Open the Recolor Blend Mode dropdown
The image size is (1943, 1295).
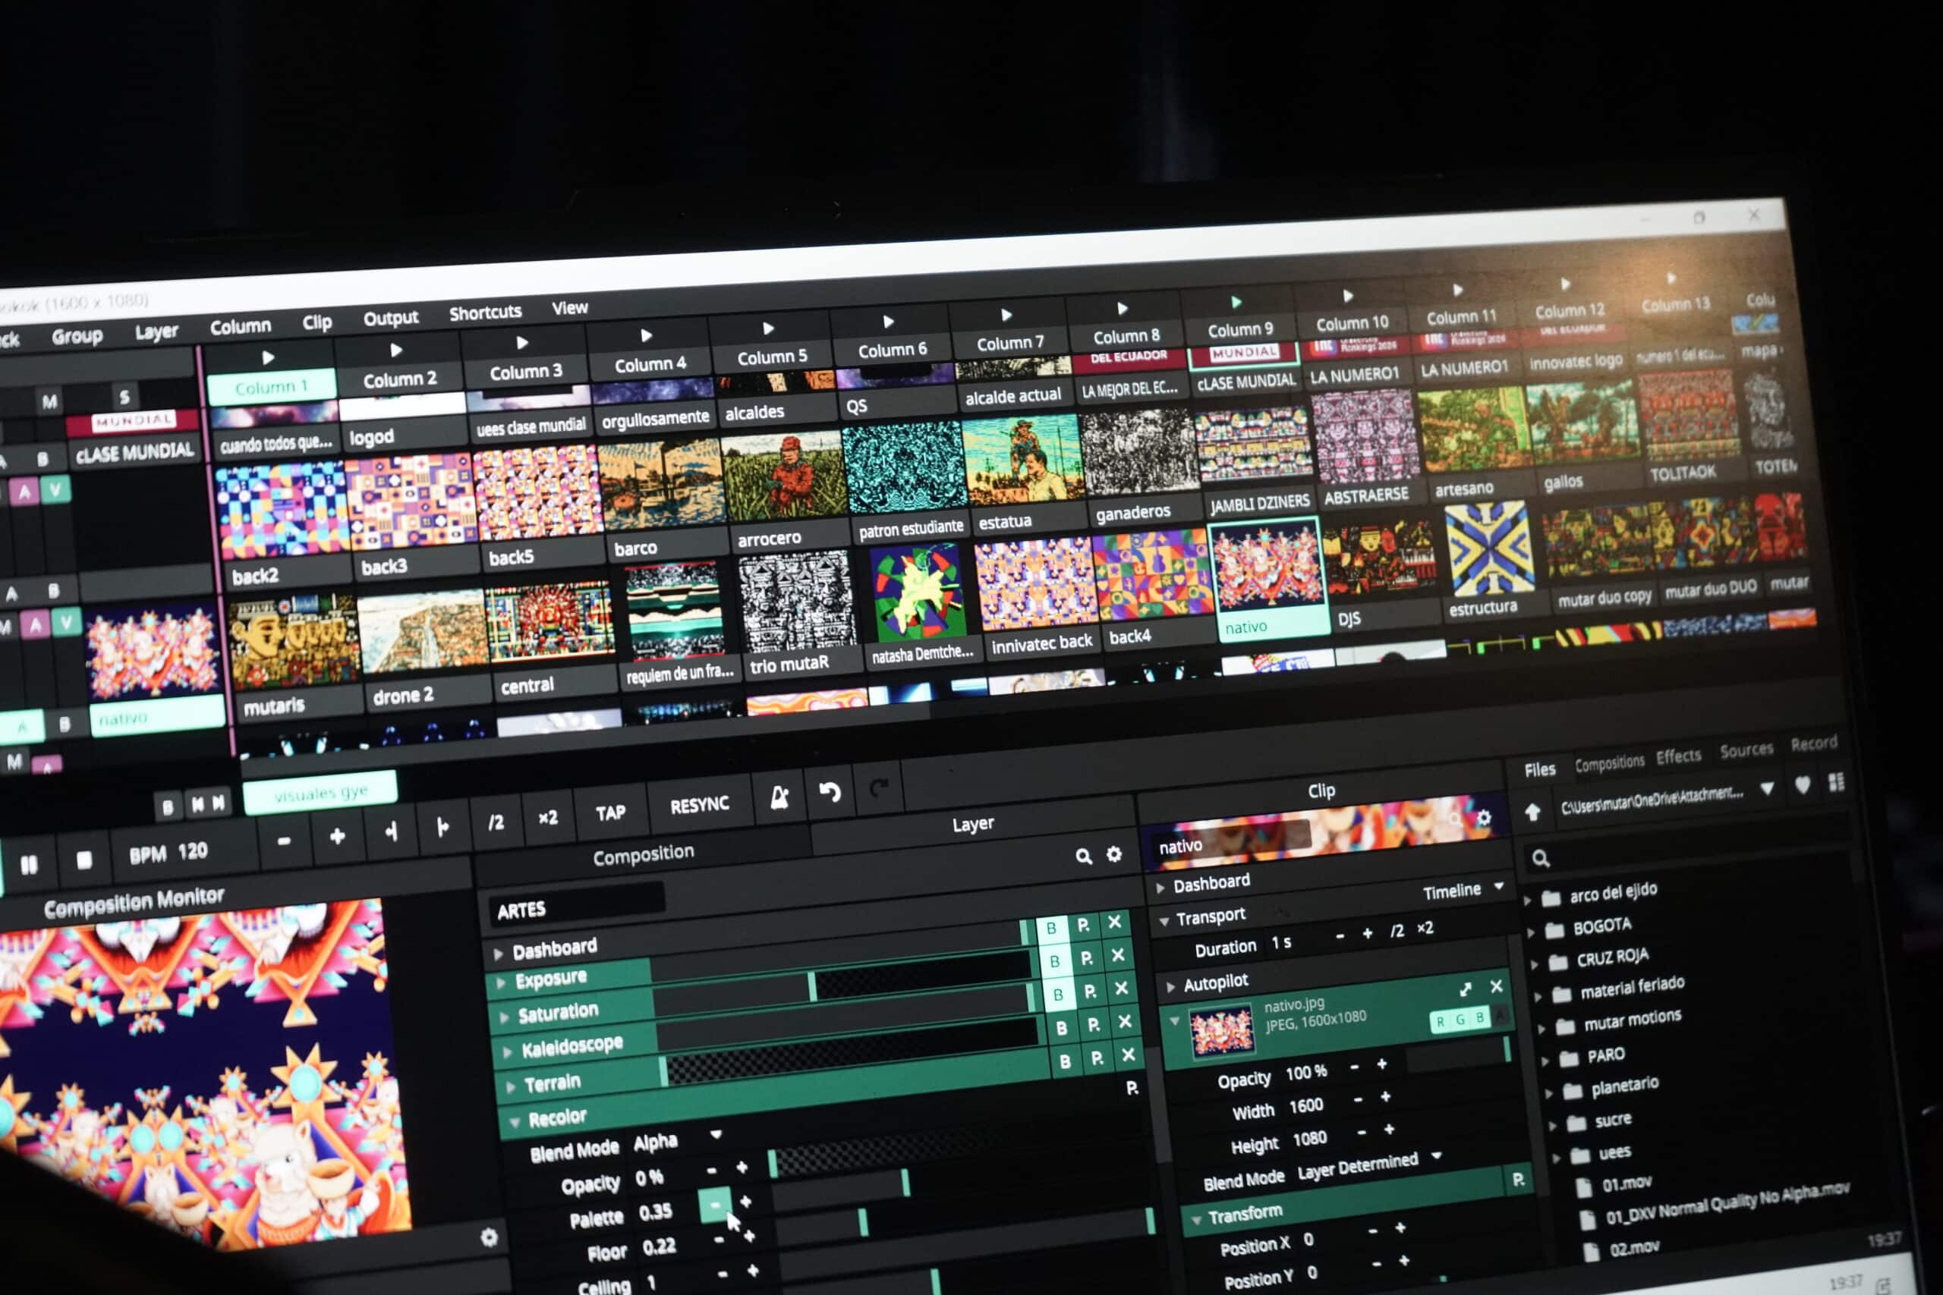coord(716,1136)
